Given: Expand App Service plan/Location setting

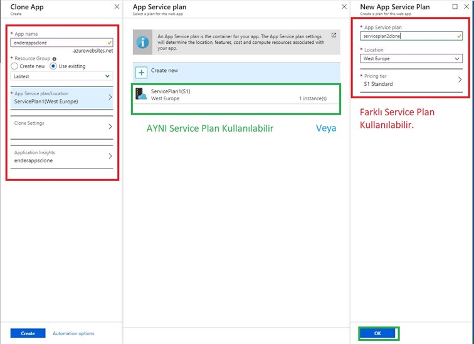Looking at the screenshot, I should tap(61, 98).
